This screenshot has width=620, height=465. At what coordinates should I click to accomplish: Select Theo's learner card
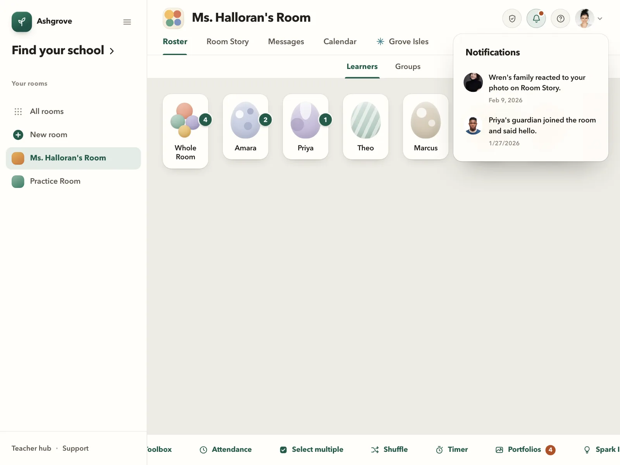[365, 127]
